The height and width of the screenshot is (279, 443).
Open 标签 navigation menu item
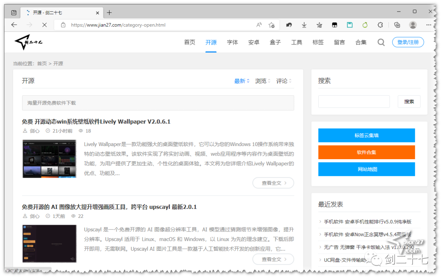(x=318, y=42)
